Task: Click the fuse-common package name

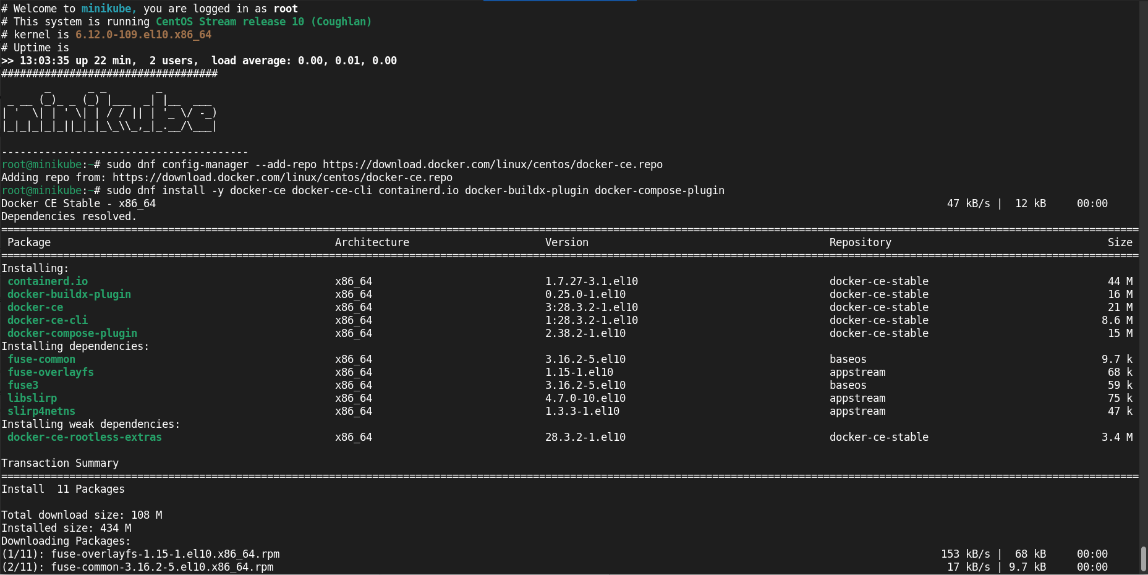Action: pyautogui.click(x=41, y=359)
